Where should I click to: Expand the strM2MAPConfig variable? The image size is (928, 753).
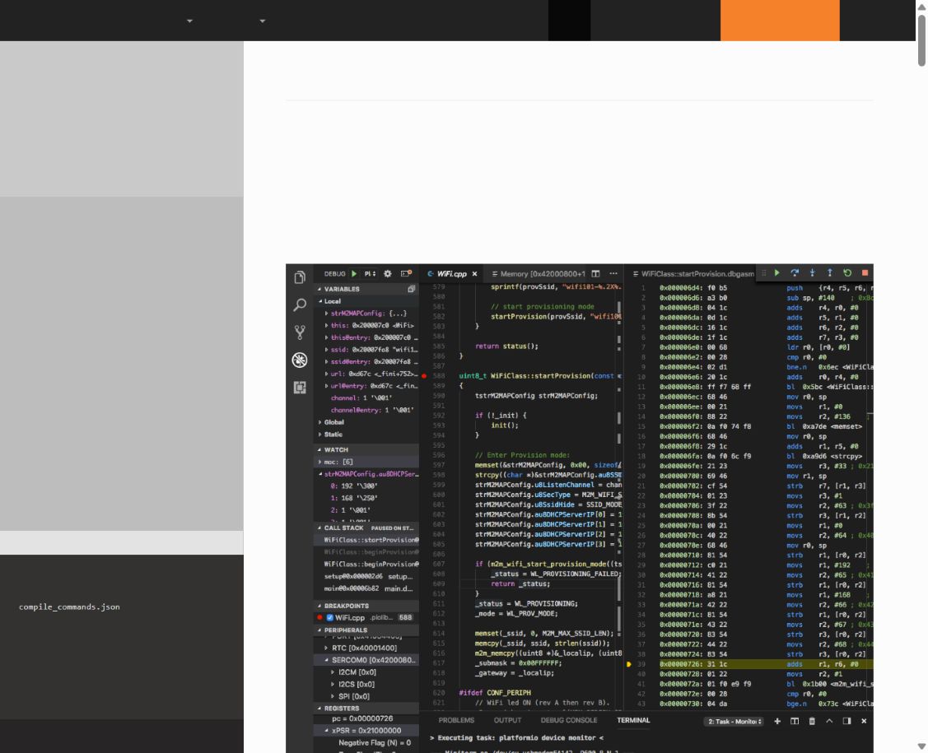pos(366,314)
